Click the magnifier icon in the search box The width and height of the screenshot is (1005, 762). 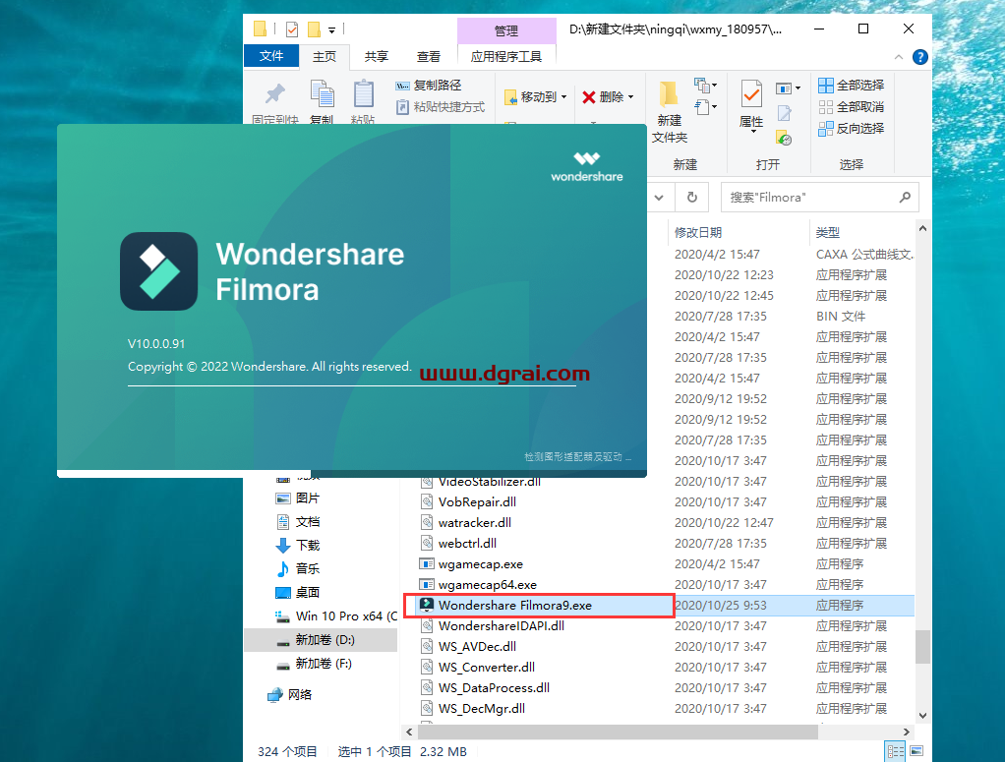point(905,198)
